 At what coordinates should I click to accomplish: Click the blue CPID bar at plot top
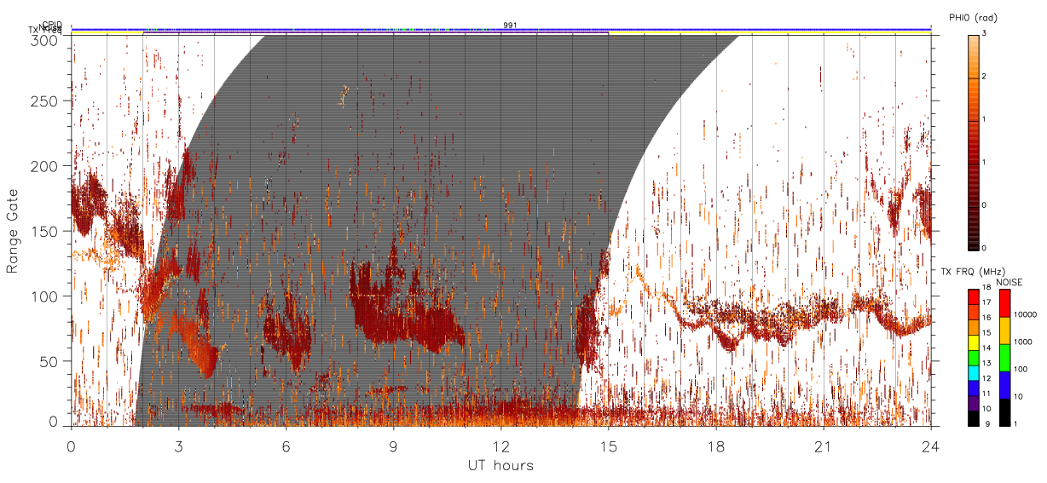pos(500,29)
